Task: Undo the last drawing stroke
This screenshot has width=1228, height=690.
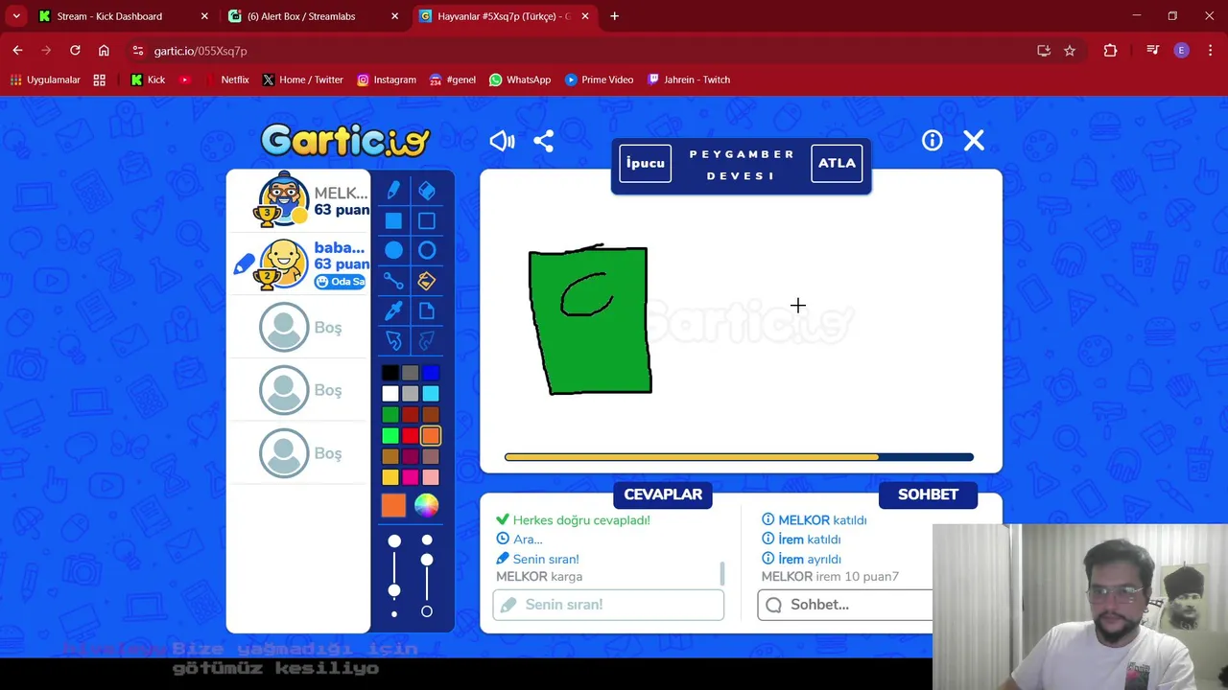Action: click(x=393, y=340)
